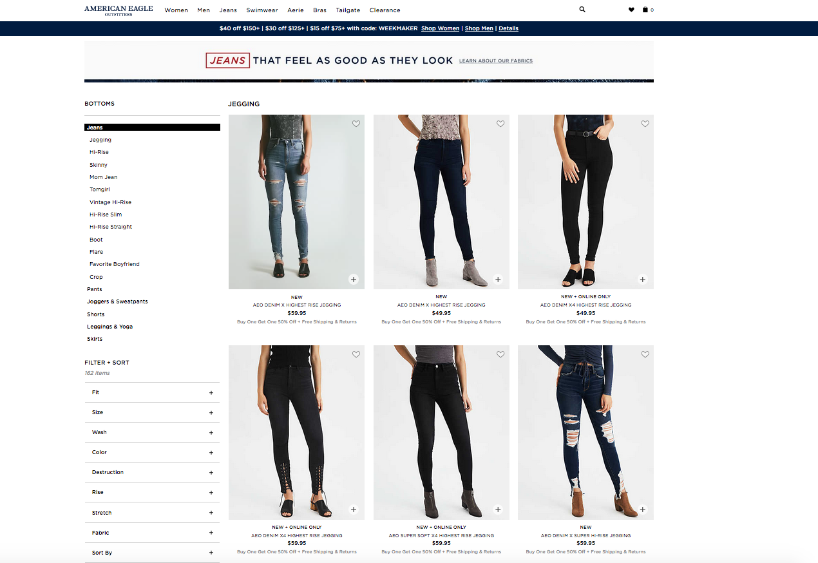Select Hi-Rise Straight category

click(111, 227)
